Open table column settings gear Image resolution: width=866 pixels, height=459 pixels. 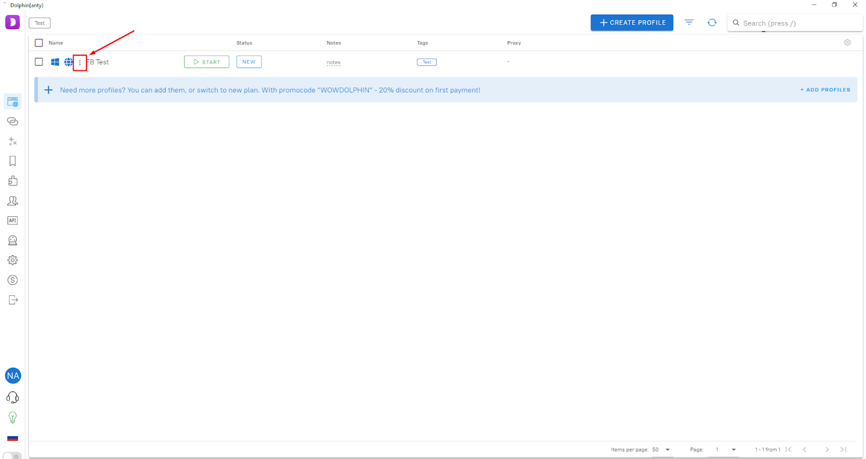tap(848, 43)
